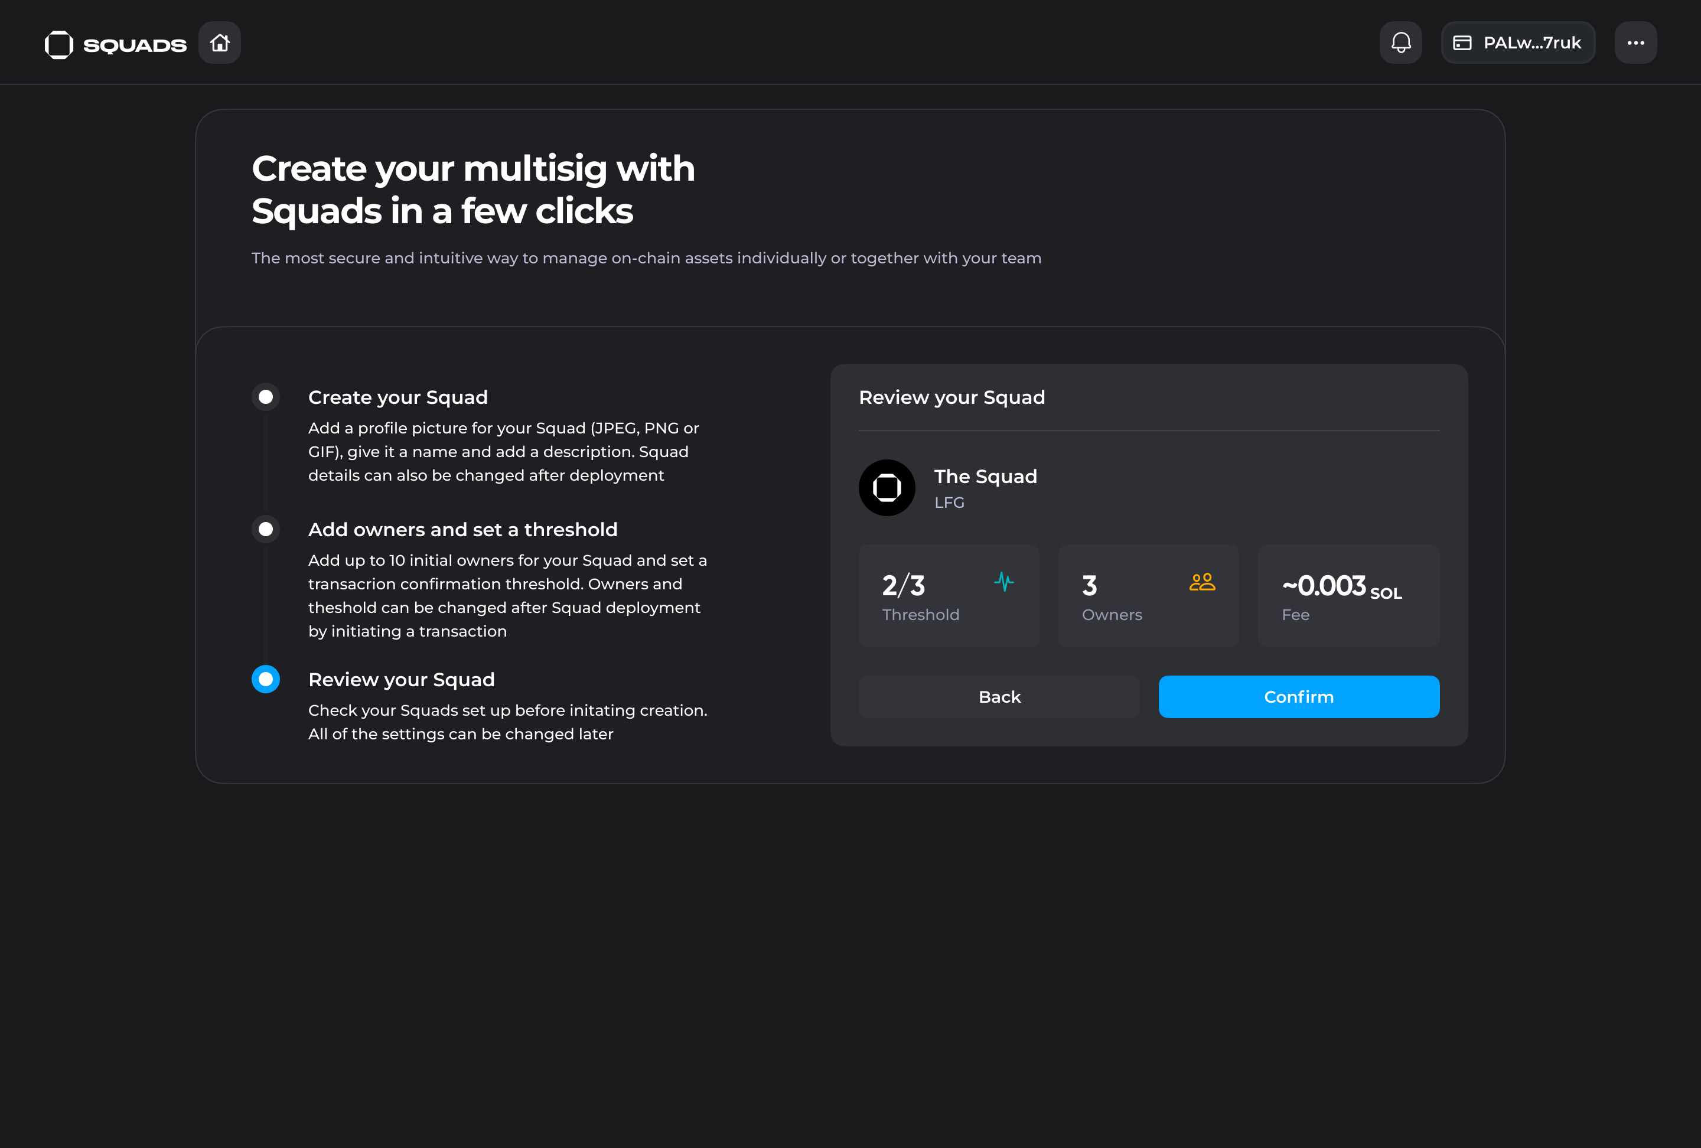The height and width of the screenshot is (1148, 1701).
Task: Click the orange owners people icon
Action: point(1202,582)
